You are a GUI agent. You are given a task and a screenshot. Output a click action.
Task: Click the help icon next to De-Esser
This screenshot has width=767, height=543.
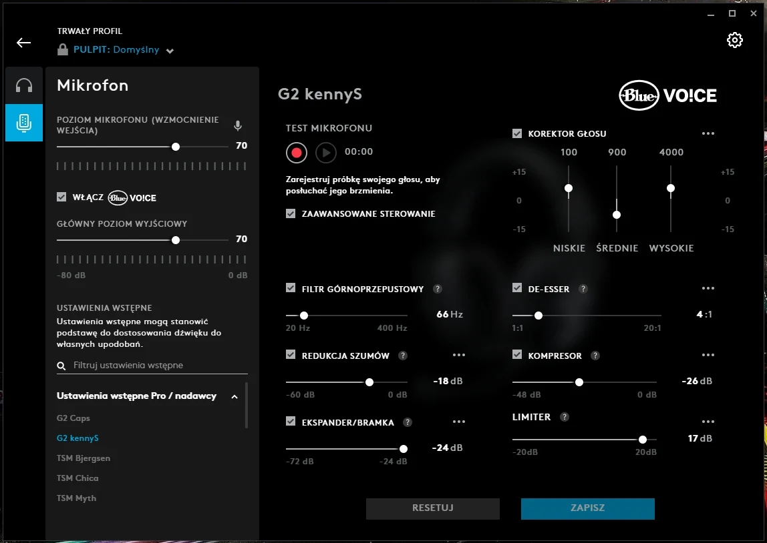coord(583,289)
